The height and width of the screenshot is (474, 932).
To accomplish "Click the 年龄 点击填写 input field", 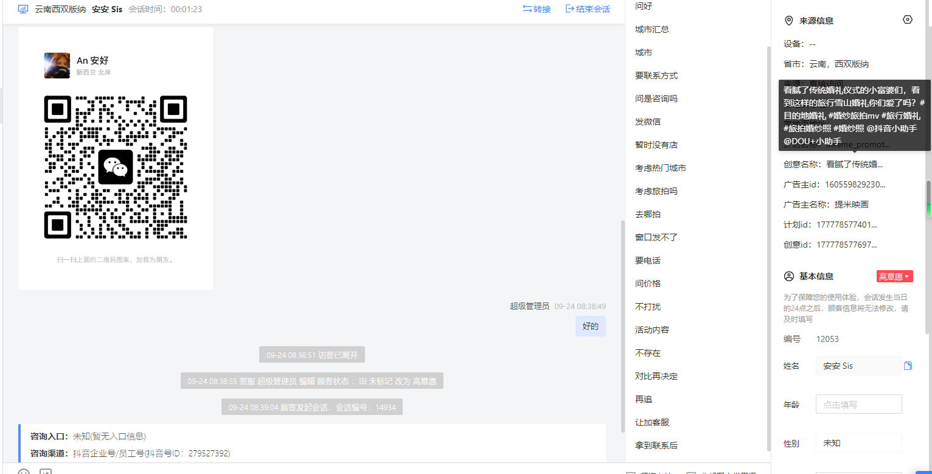I will tap(858, 404).
